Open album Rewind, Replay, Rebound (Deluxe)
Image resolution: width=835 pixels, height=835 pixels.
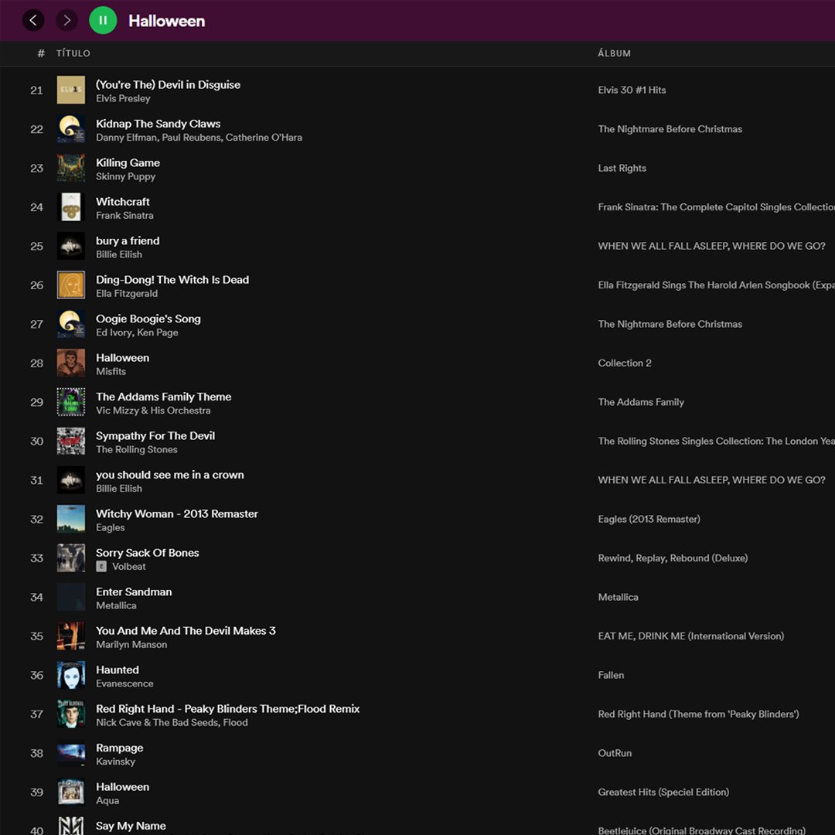[x=673, y=557]
